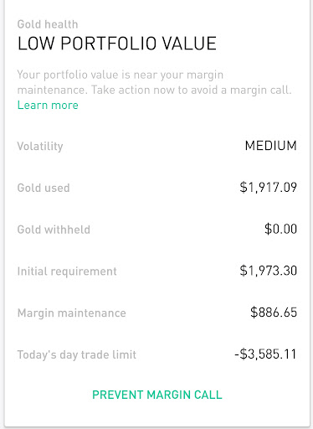Select the Initial requirement label
Screen dimensions: 313x429
67,271
